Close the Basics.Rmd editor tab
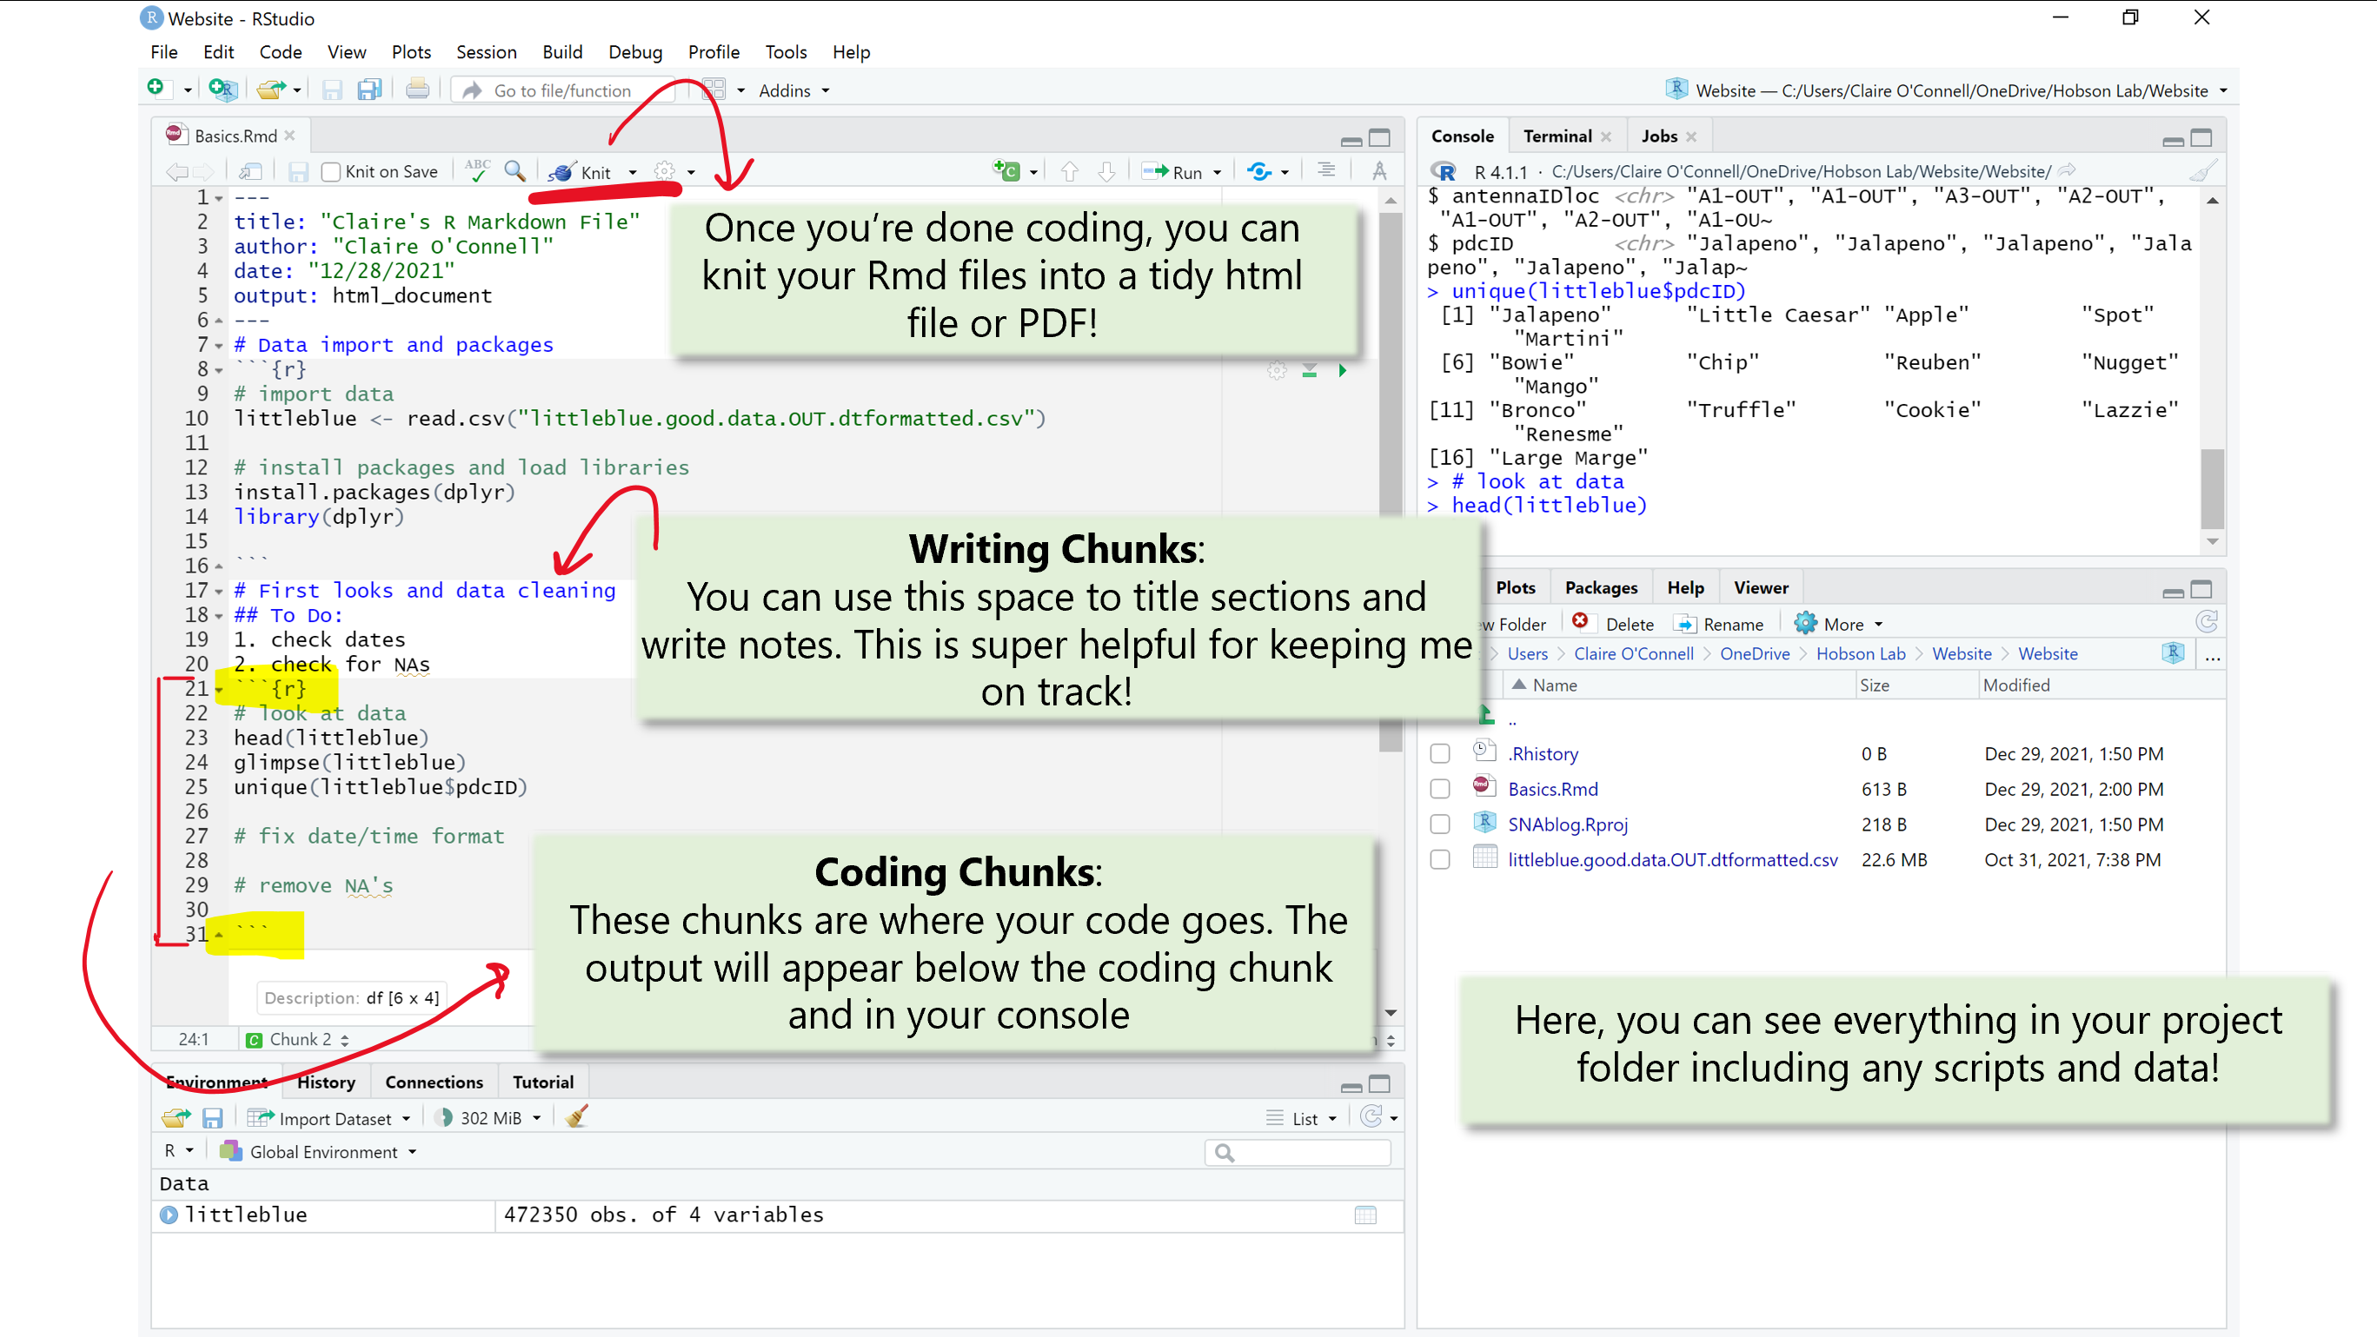Image resolution: width=2377 pixels, height=1337 pixels. tap(289, 136)
